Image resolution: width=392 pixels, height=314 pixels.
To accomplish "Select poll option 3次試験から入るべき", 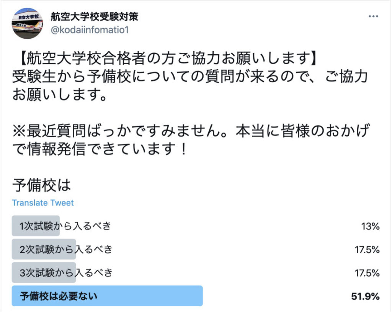I will point(65,273).
